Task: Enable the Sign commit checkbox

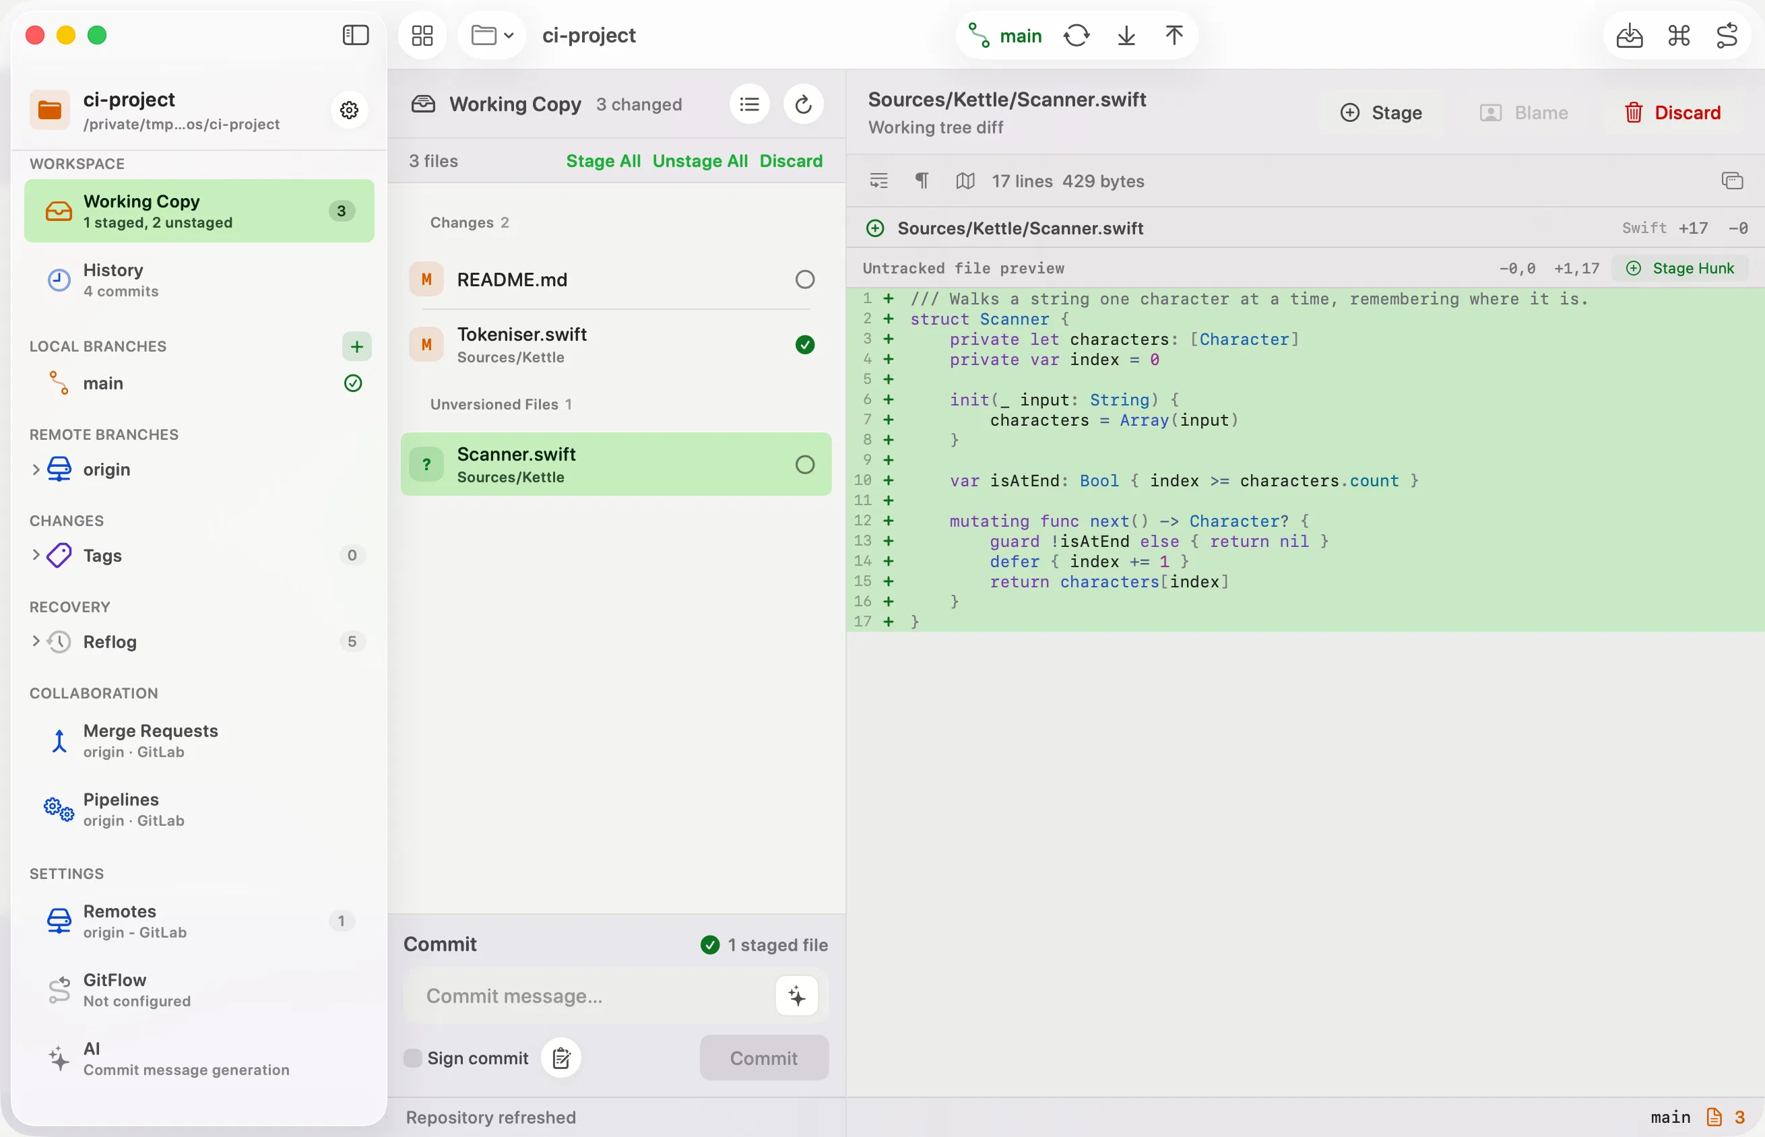Action: click(x=413, y=1058)
